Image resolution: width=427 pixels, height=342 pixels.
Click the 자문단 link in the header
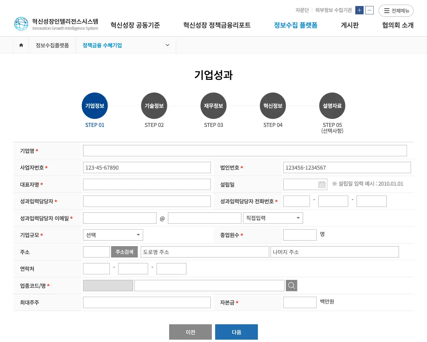click(302, 10)
